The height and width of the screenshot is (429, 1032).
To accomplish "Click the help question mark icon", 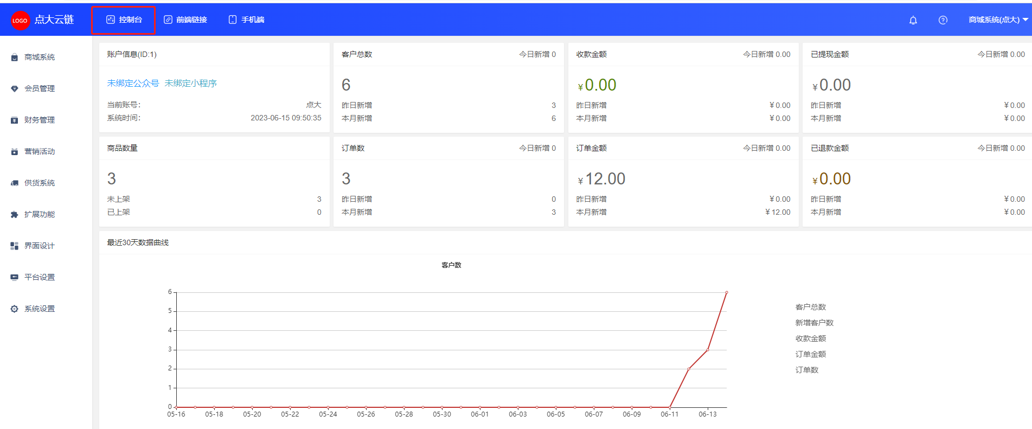I will coord(943,20).
